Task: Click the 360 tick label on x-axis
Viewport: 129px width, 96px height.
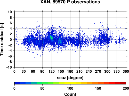Action: coord(126,71)
